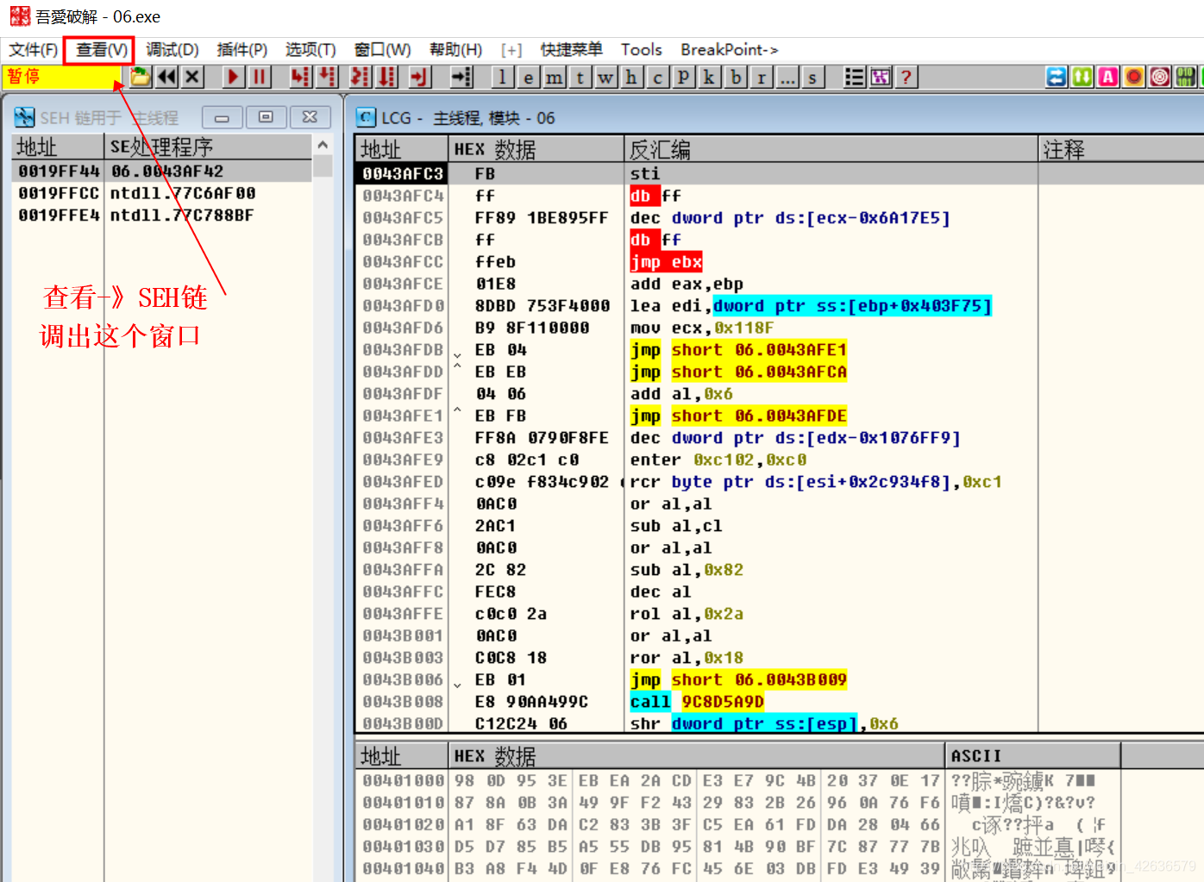Click the 反汇编 column header
1204x882 pixels.
point(831,149)
